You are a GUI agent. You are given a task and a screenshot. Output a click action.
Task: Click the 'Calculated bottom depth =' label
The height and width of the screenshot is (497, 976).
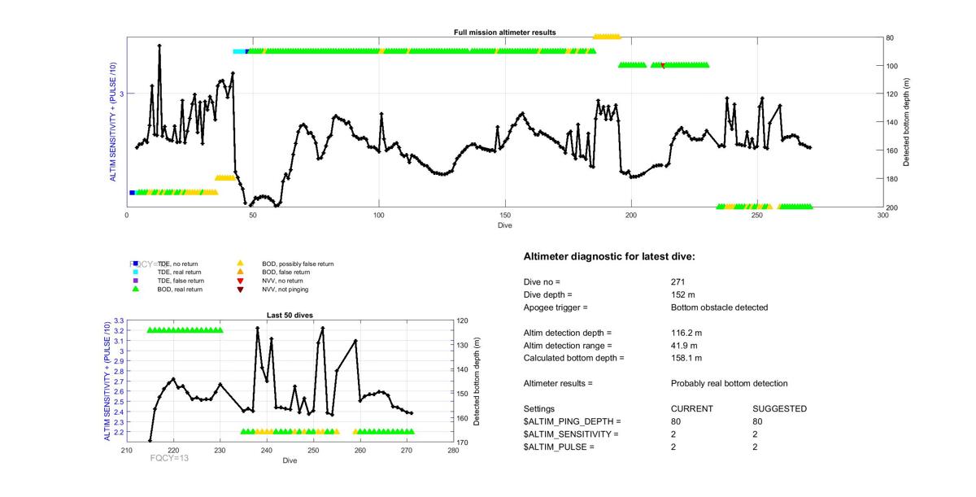pyautogui.click(x=574, y=358)
